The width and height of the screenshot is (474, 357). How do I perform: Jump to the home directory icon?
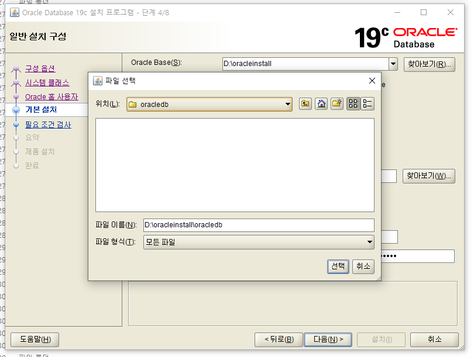click(321, 104)
